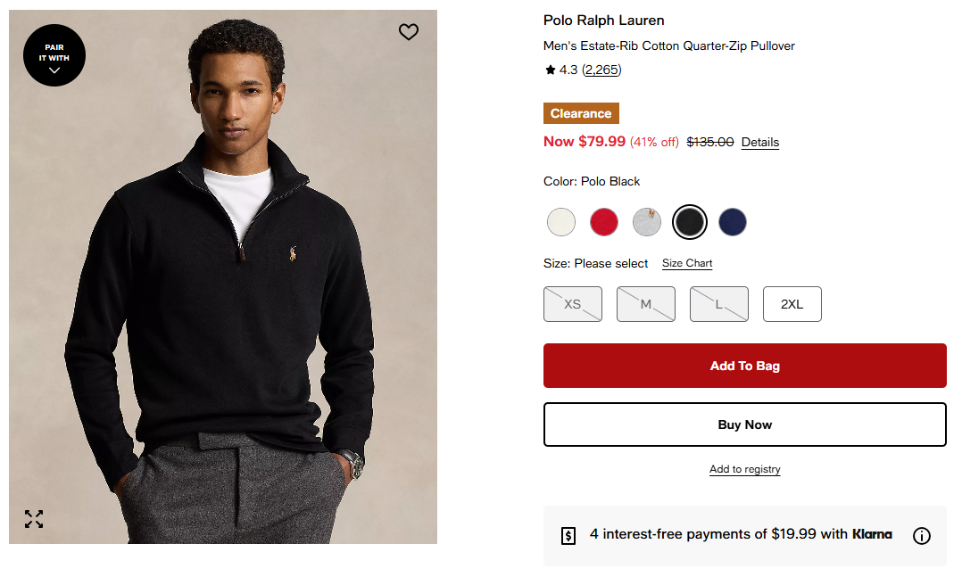Click the Add to registry link
This screenshot has height=585, width=962.
(x=744, y=469)
